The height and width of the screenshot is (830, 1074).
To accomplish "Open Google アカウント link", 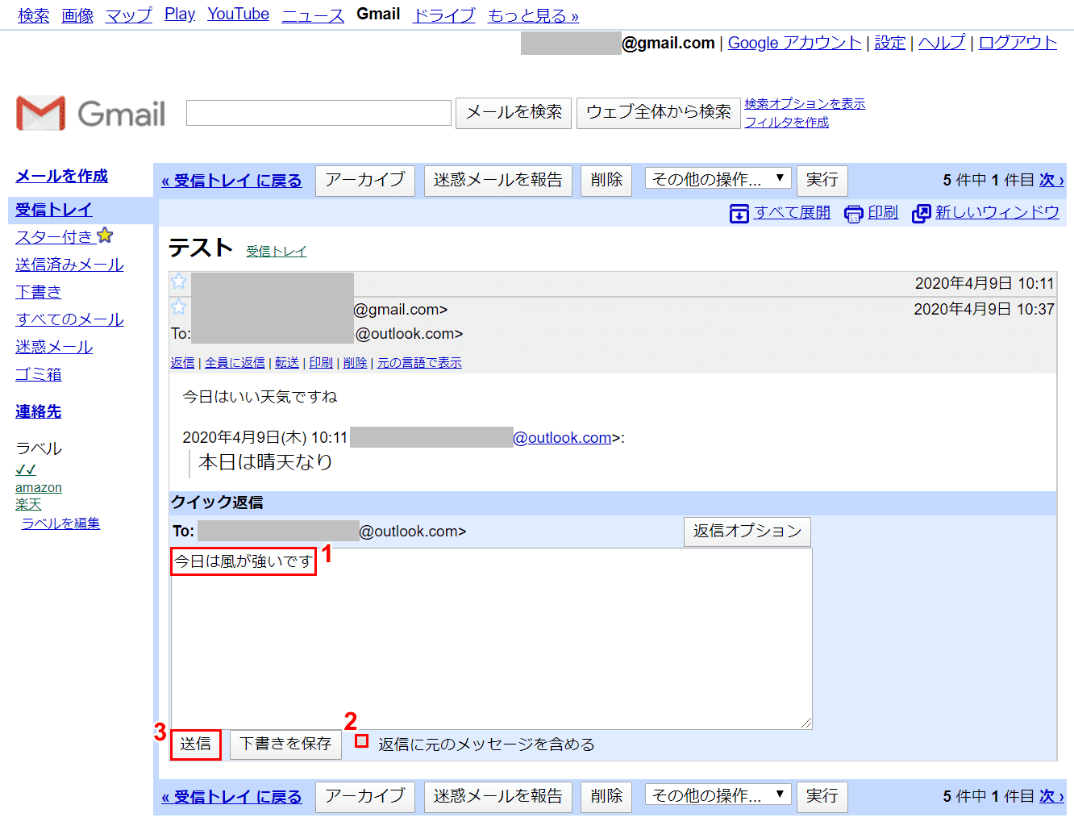I will pyautogui.click(x=795, y=43).
